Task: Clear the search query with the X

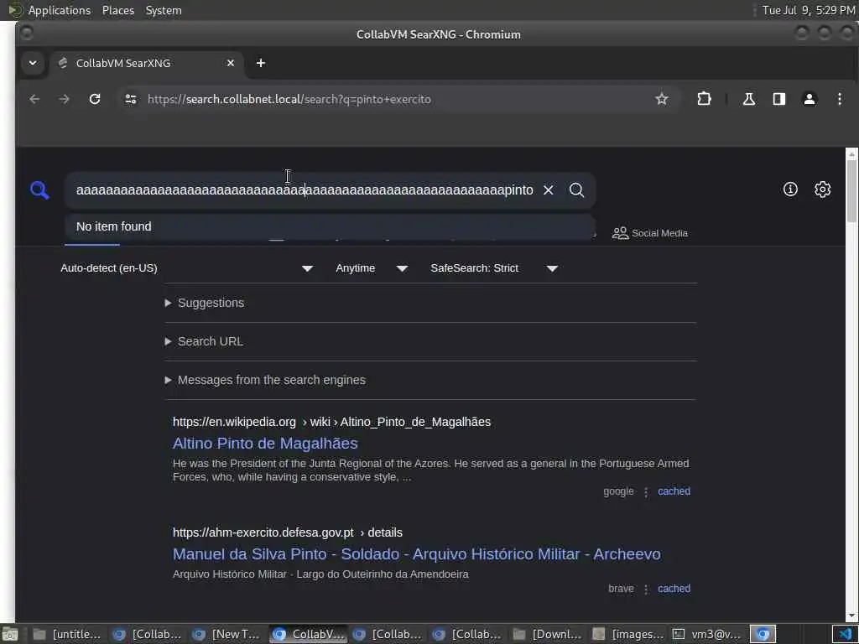Action: [x=548, y=190]
